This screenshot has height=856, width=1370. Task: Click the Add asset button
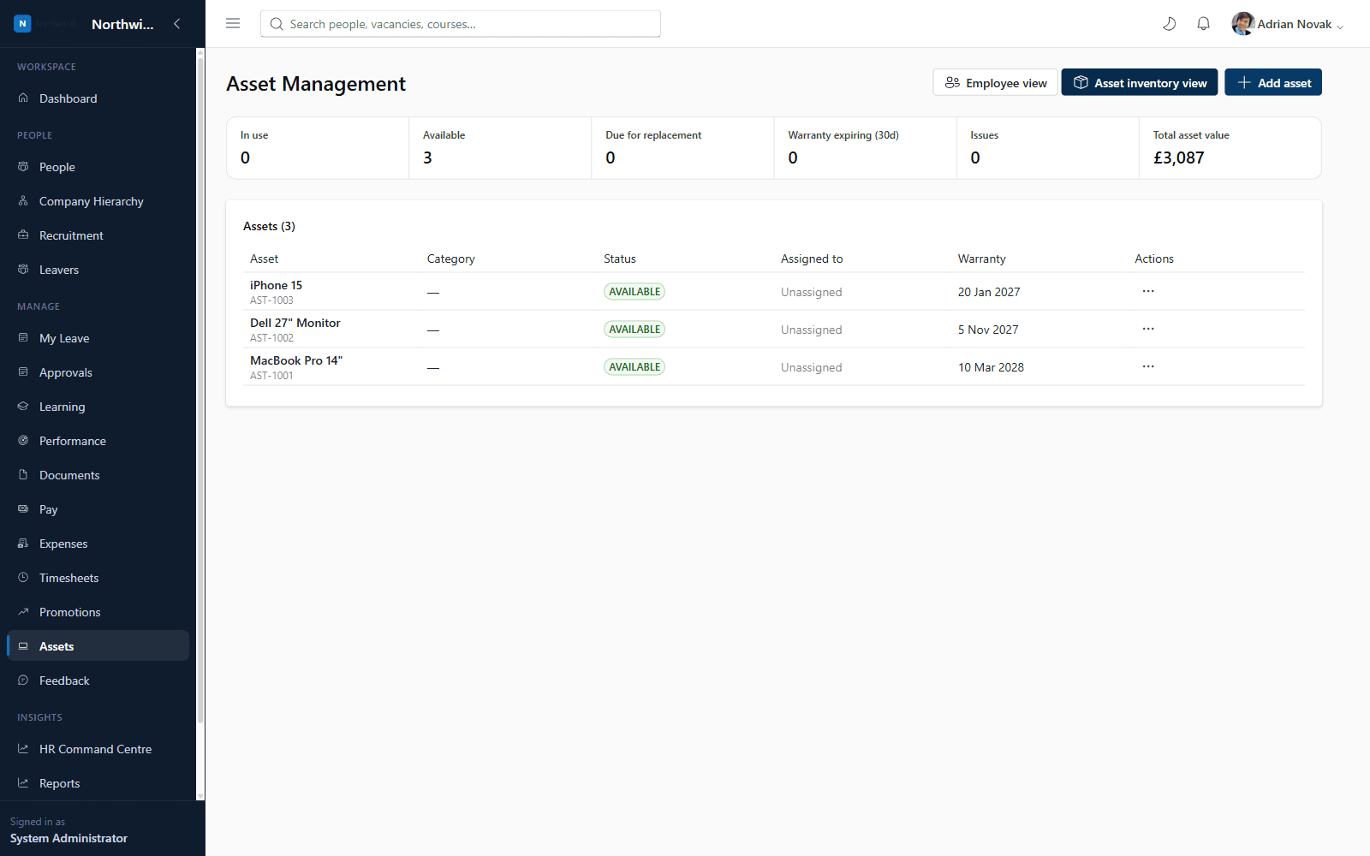pos(1273,82)
